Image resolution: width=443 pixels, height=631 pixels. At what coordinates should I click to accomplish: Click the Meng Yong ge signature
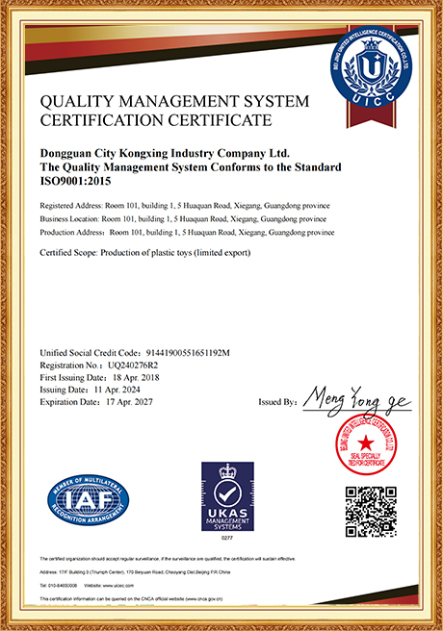click(x=357, y=400)
